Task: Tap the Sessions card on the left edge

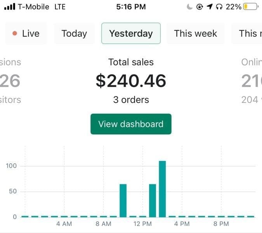Action: coord(10,81)
